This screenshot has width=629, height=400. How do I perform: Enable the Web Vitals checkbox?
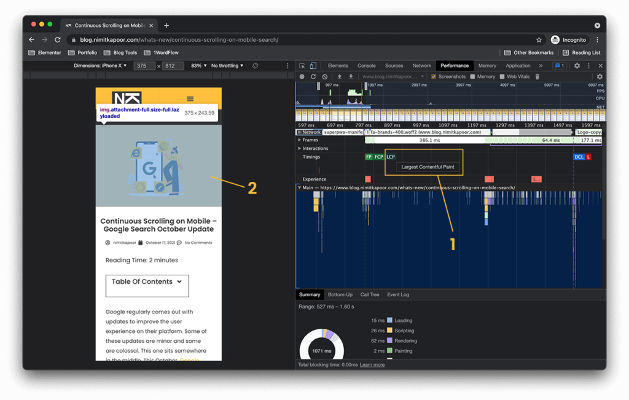pyautogui.click(x=502, y=77)
